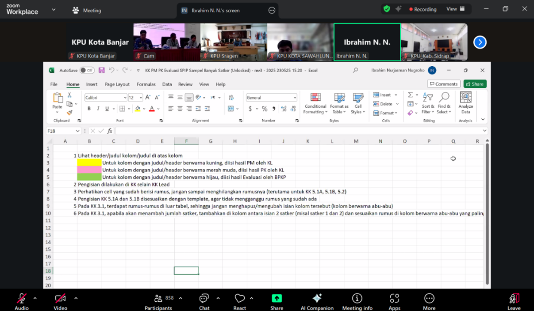Click the green Share screen icon
This screenshot has width=534, height=311.
(x=277, y=299)
